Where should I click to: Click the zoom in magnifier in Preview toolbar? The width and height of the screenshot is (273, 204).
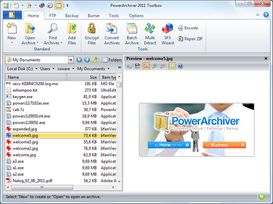(x=154, y=66)
